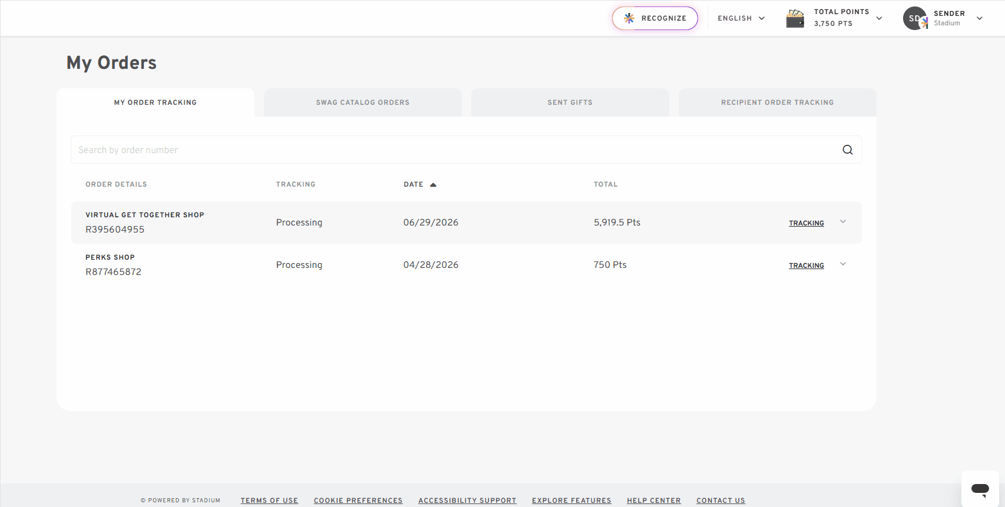Click Tracking link for Virtual Get Together order
The height and width of the screenshot is (507, 1005).
click(806, 223)
